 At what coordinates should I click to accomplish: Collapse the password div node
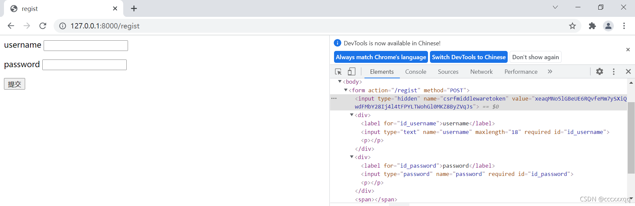tap(352, 157)
